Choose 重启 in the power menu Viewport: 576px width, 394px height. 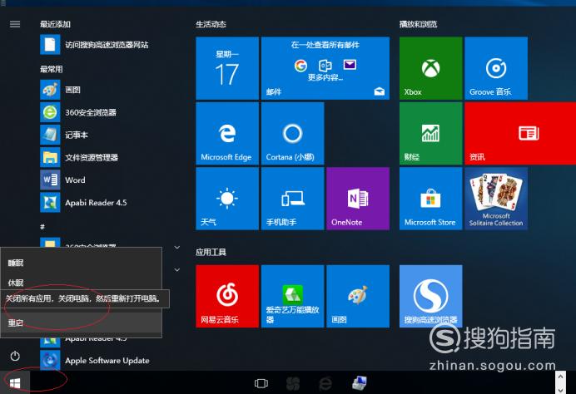pyautogui.click(x=81, y=323)
